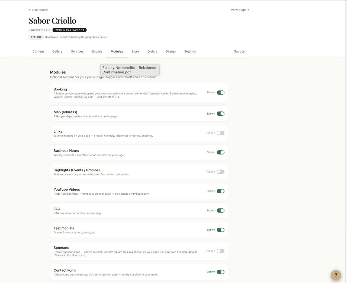
Task: Switch off YouTube Videos toggle
Action: [220, 191]
